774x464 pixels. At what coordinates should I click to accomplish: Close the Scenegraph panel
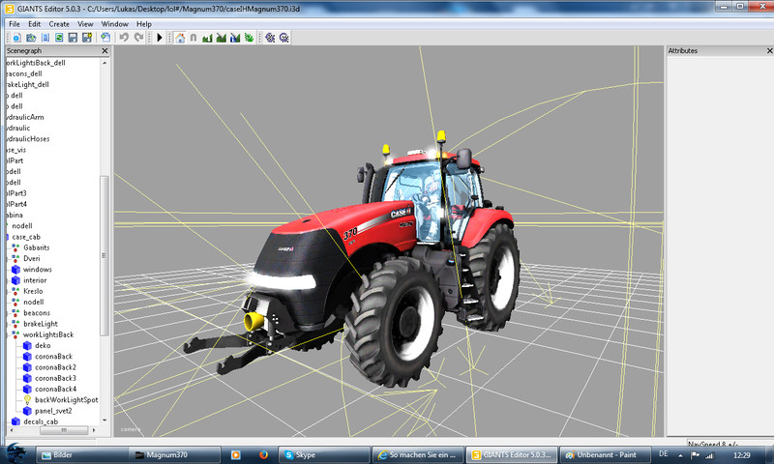click(x=104, y=51)
